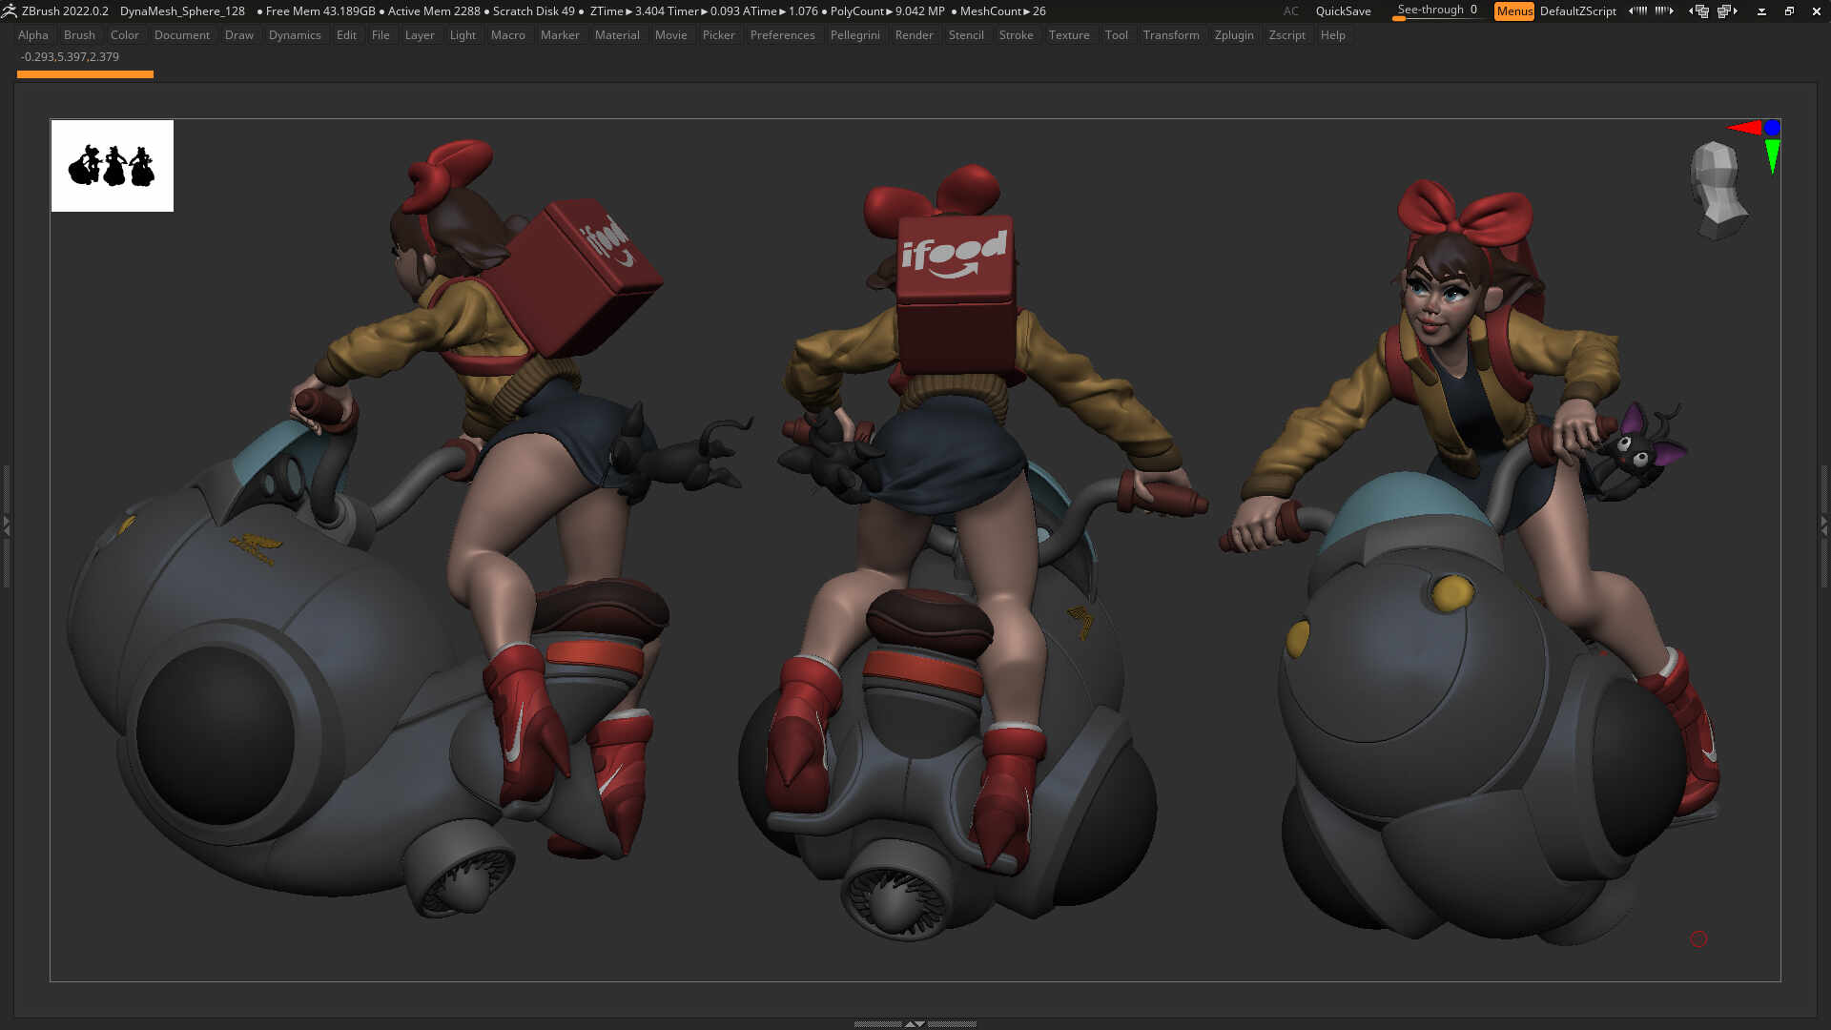
Task: Open the Draw menu
Action: click(x=239, y=35)
